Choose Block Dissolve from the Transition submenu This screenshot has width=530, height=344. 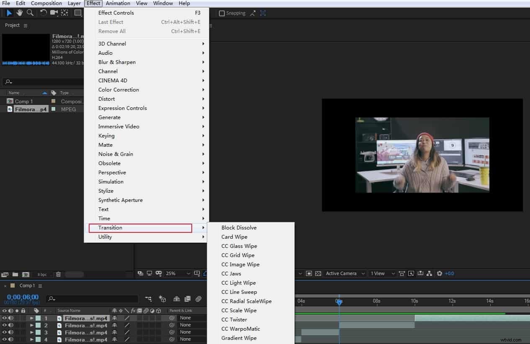239,227
